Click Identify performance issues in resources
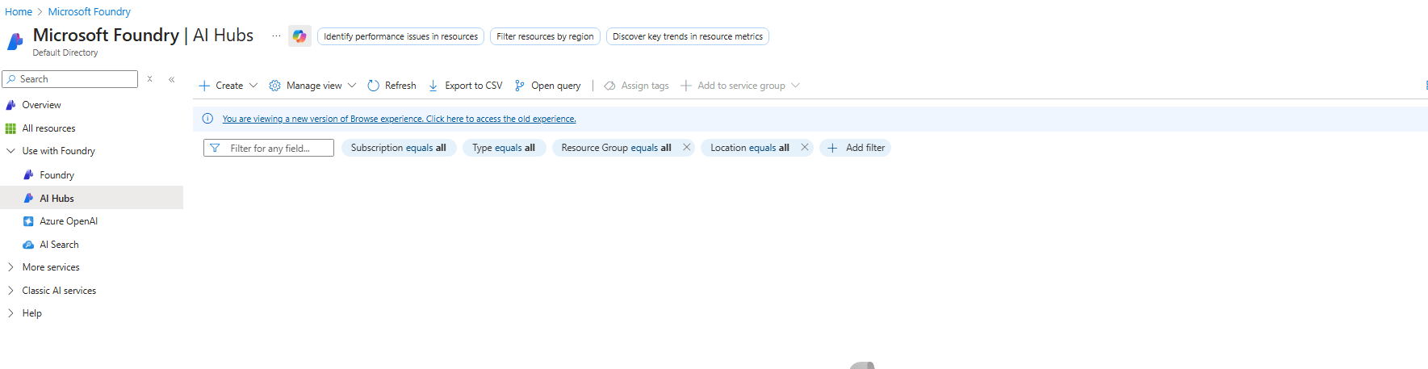This screenshot has width=1428, height=369. [x=401, y=36]
